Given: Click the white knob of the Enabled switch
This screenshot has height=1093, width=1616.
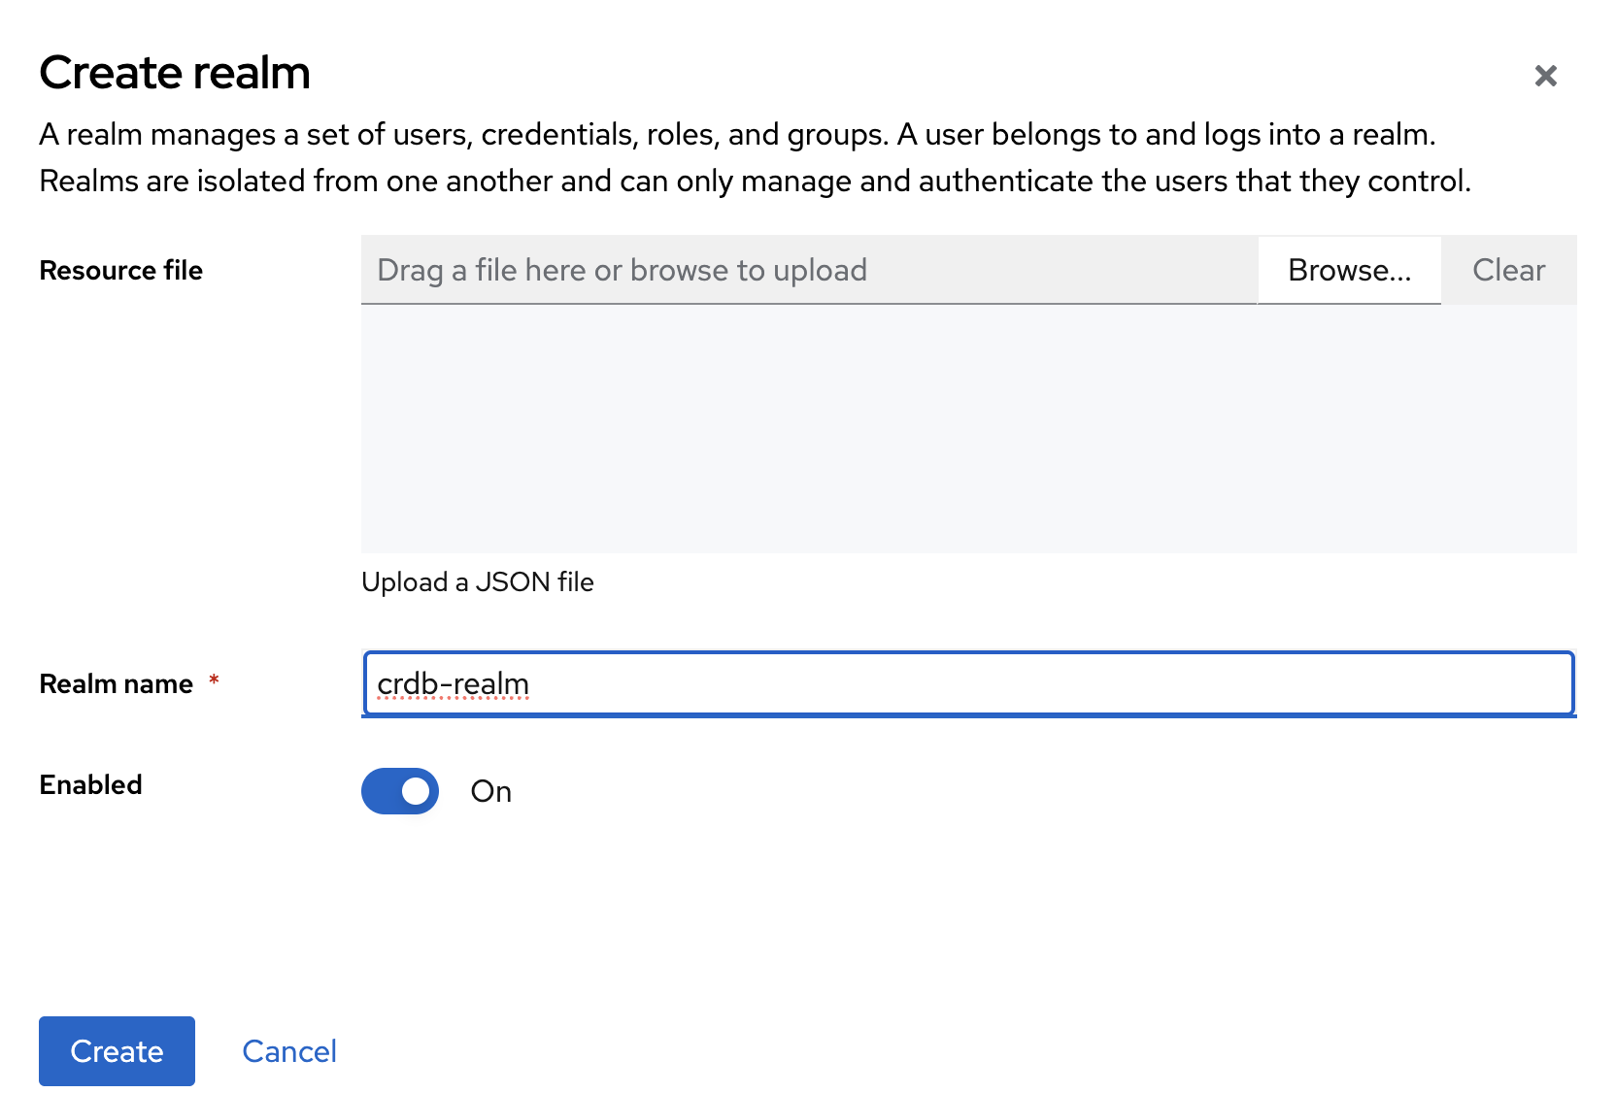Looking at the screenshot, I should (x=416, y=791).
